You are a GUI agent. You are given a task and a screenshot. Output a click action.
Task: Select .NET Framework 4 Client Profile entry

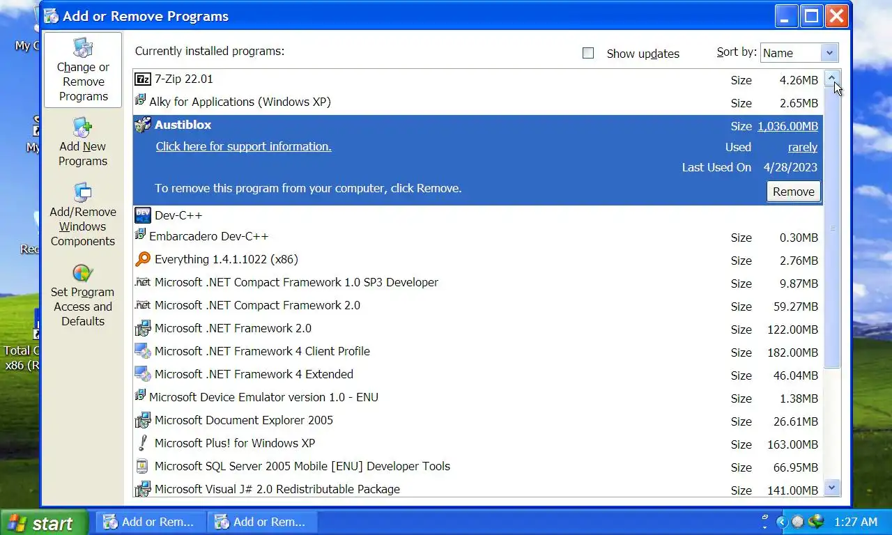(x=477, y=352)
